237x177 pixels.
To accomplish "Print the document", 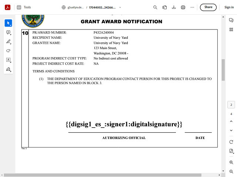I will (x=183, y=7).
